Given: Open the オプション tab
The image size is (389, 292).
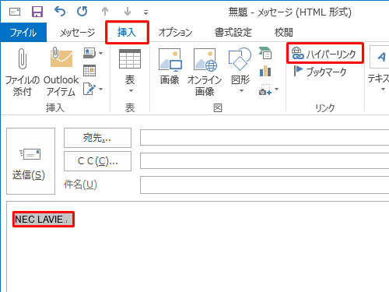Looking at the screenshot, I should 175,33.
